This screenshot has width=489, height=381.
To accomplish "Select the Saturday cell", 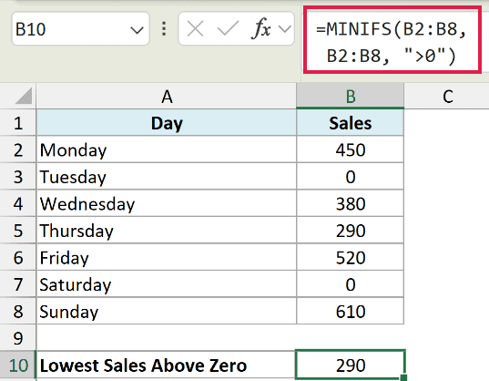I will (167, 284).
